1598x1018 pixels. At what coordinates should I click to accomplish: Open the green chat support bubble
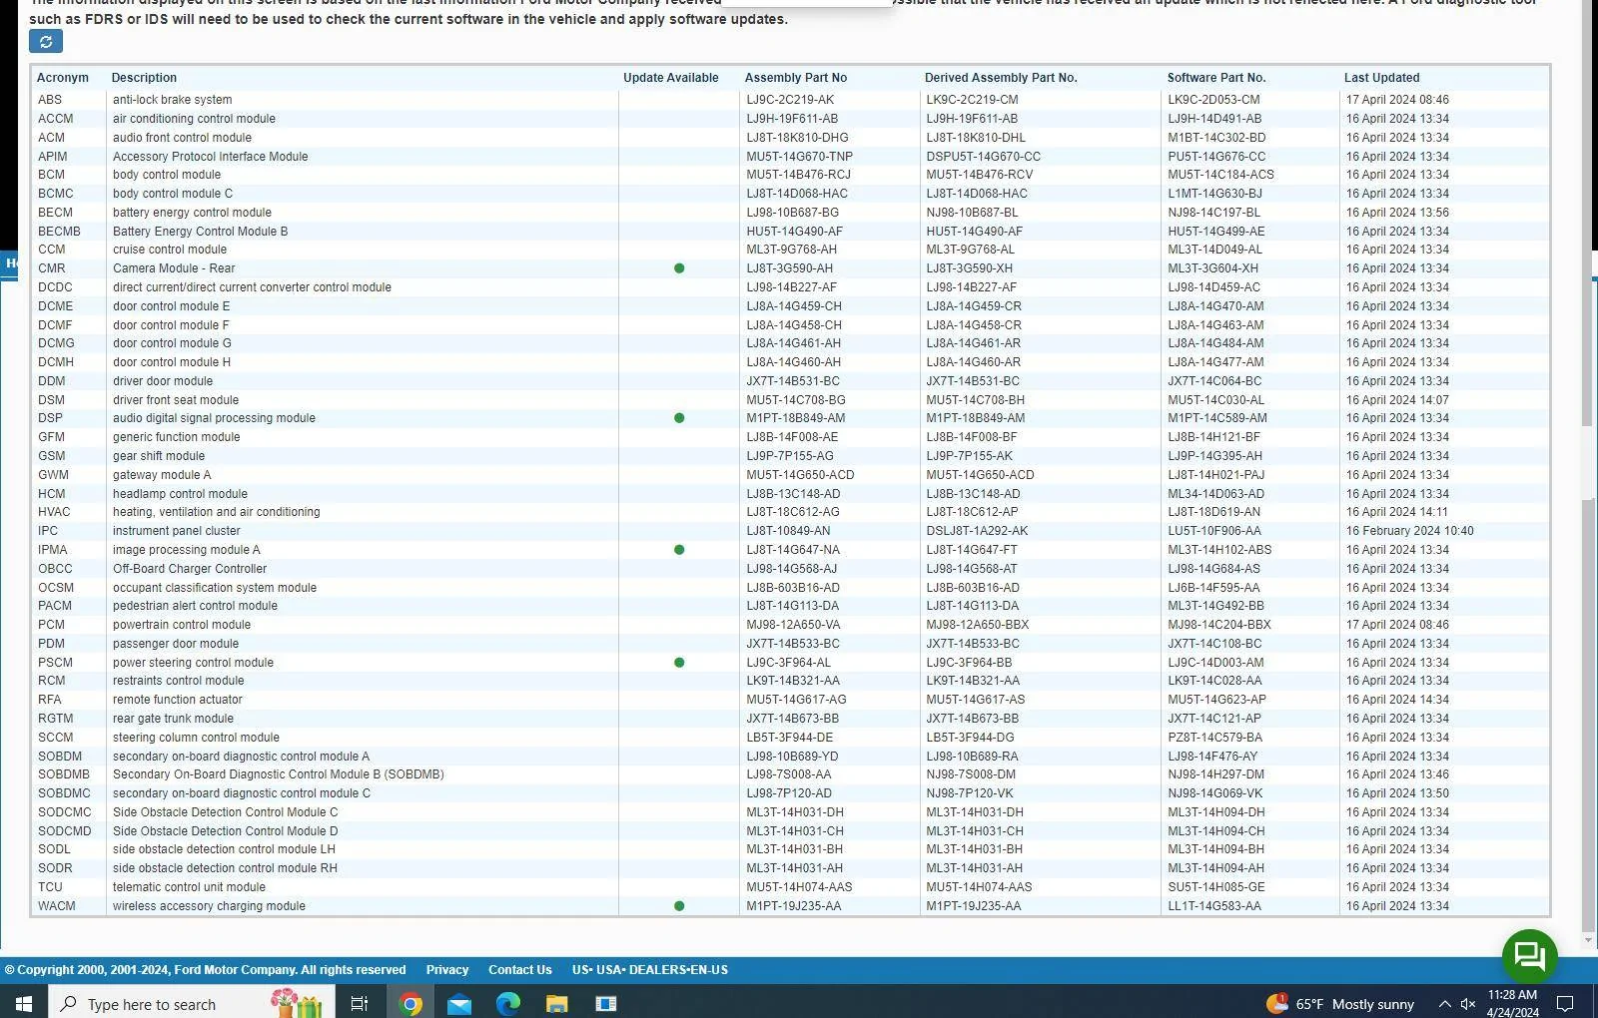tap(1529, 956)
